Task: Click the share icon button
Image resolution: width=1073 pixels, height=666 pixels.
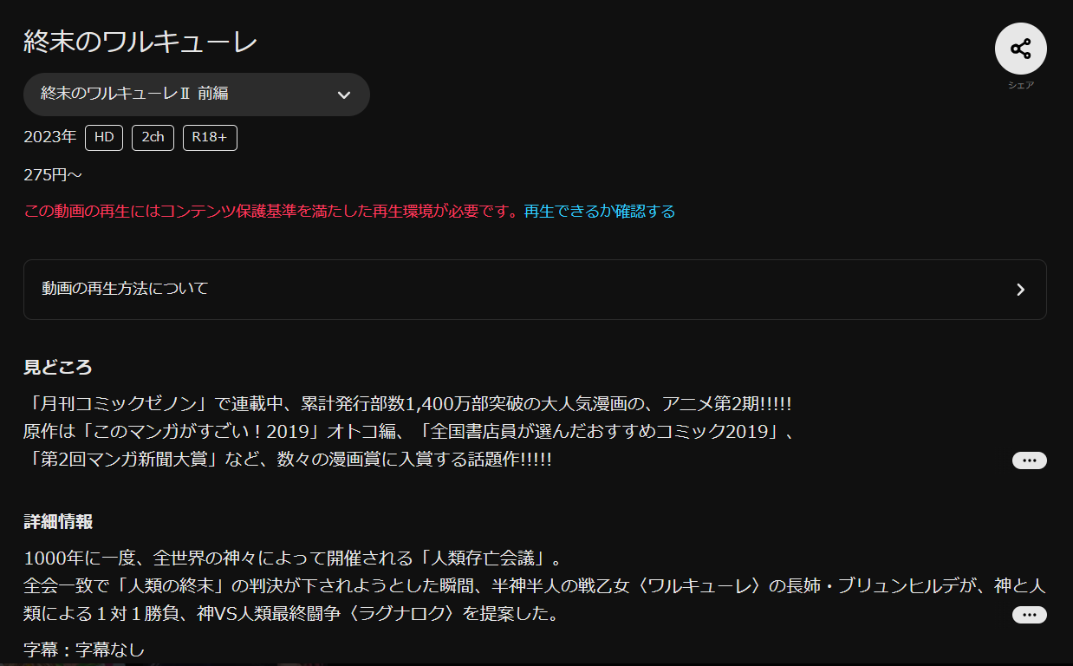Action: point(1020,49)
